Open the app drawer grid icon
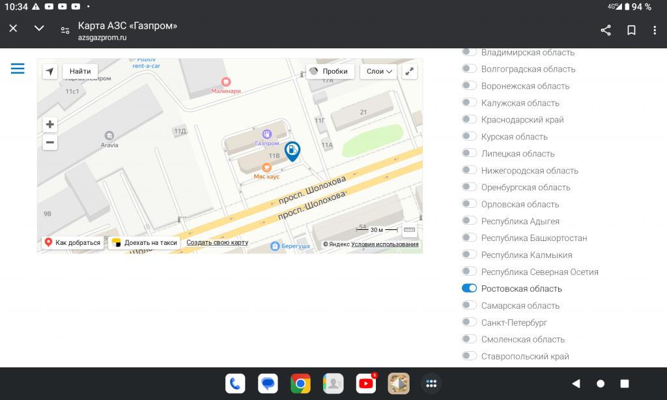The width and height of the screenshot is (667, 400). (x=431, y=384)
